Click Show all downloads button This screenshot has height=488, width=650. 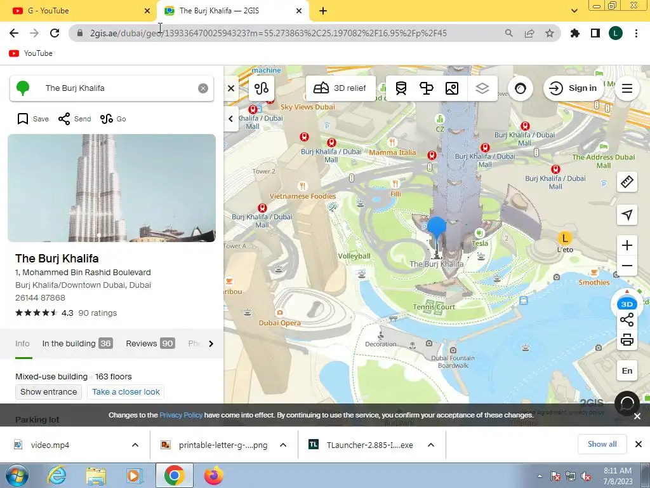coord(602,444)
